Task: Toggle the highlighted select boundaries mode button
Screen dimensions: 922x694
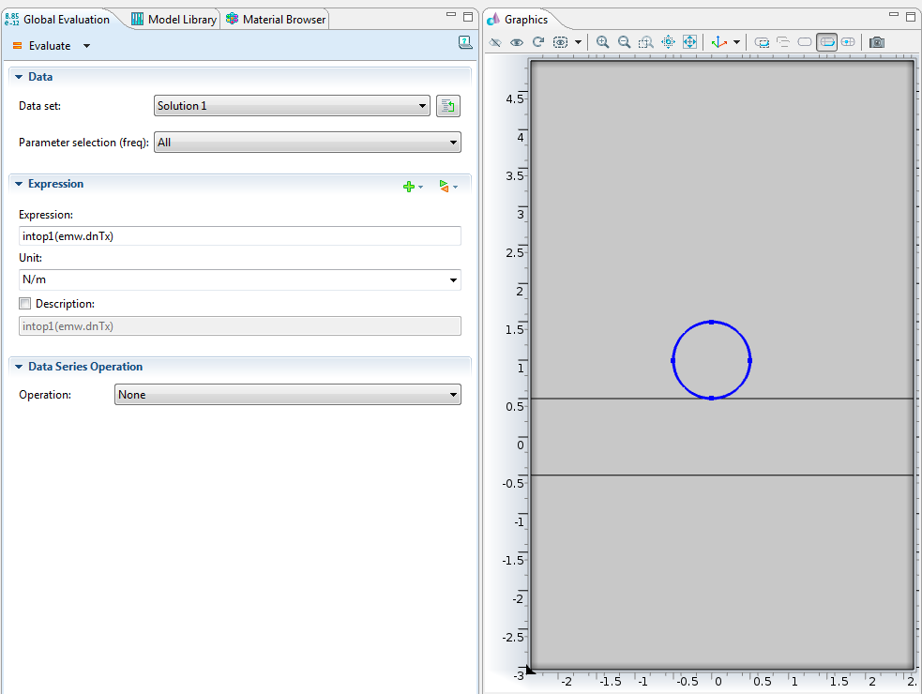Action: click(x=826, y=42)
